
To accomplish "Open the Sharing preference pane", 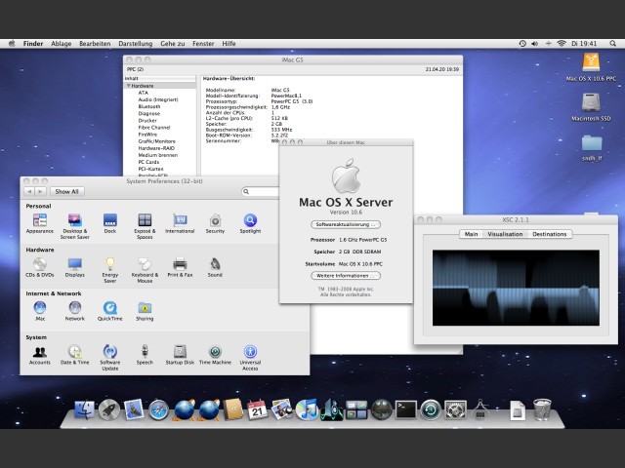I will click(145, 311).
